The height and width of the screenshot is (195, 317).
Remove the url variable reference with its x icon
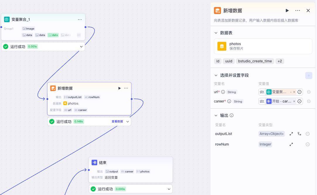tap(294, 92)
